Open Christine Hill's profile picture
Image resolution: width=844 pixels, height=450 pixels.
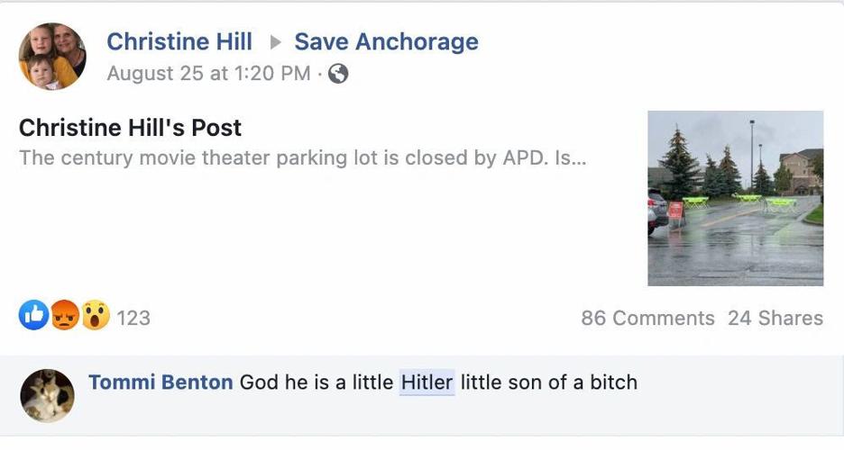click(x=52, y=57)
